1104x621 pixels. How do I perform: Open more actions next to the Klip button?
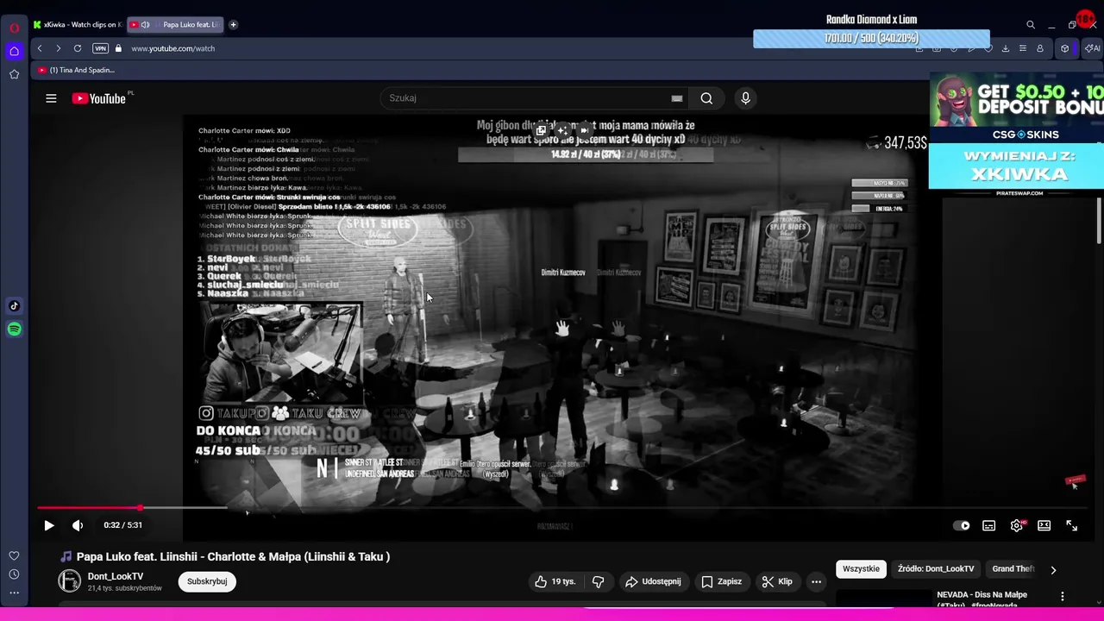(816, 581)
